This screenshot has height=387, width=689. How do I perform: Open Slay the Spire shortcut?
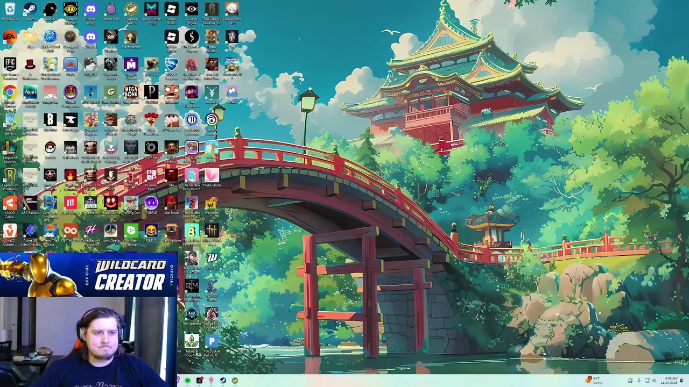pos(171,233)
